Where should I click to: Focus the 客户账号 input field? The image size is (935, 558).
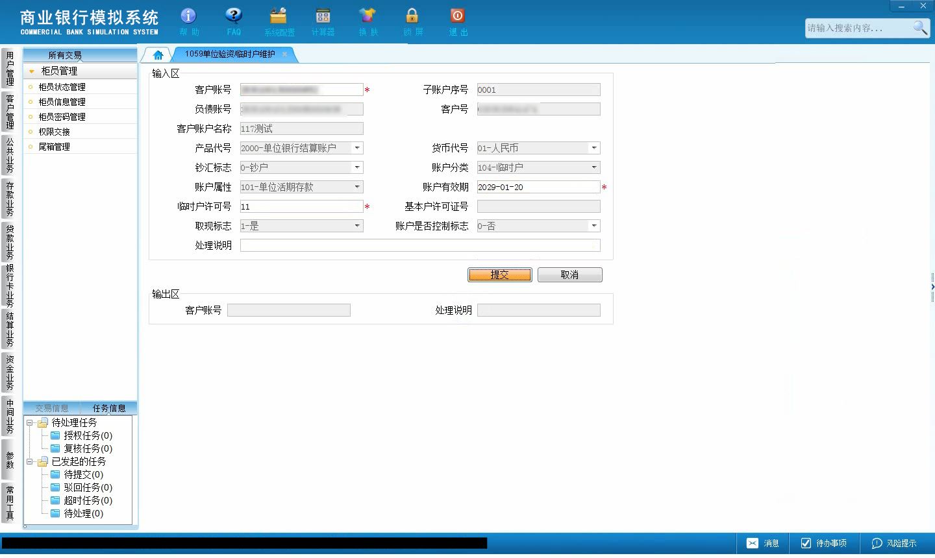301,90
